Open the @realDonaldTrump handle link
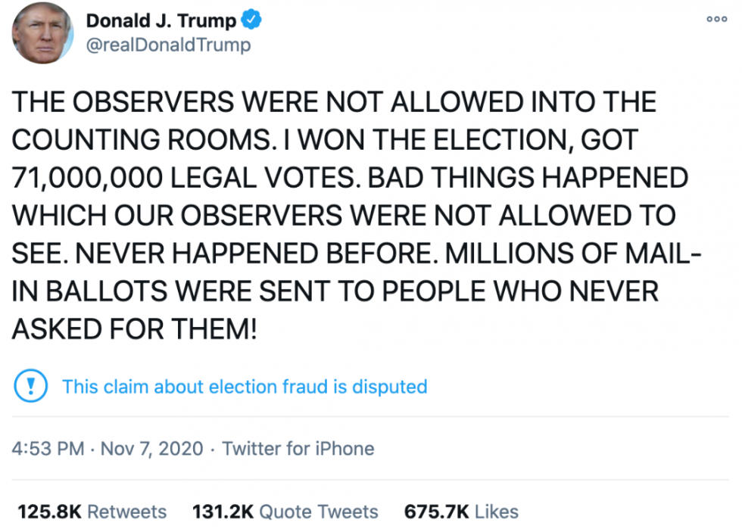The height and width of the screenshot is (529, 742). coord(168,45)
